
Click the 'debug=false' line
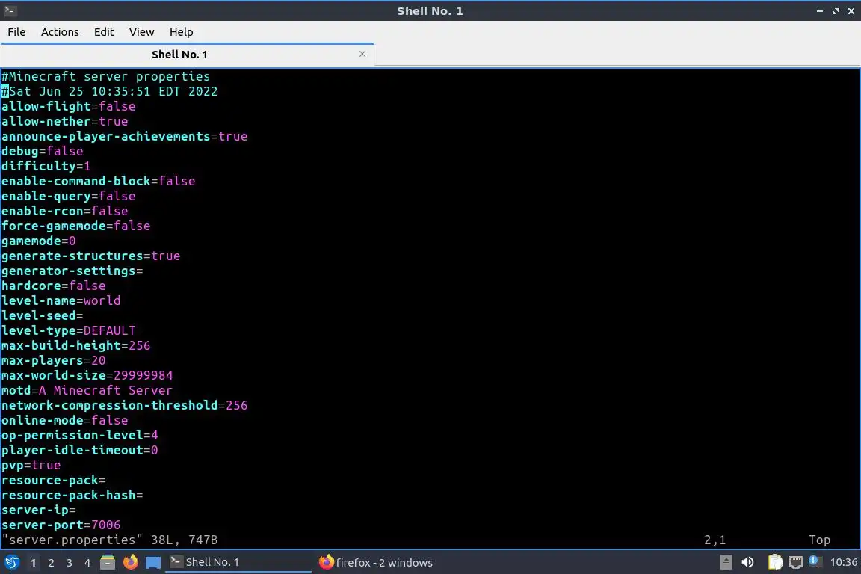point(43,150)
